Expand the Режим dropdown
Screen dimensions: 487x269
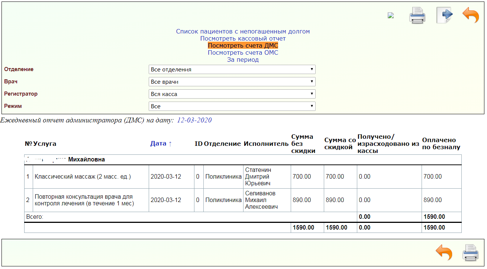(232, 106)
